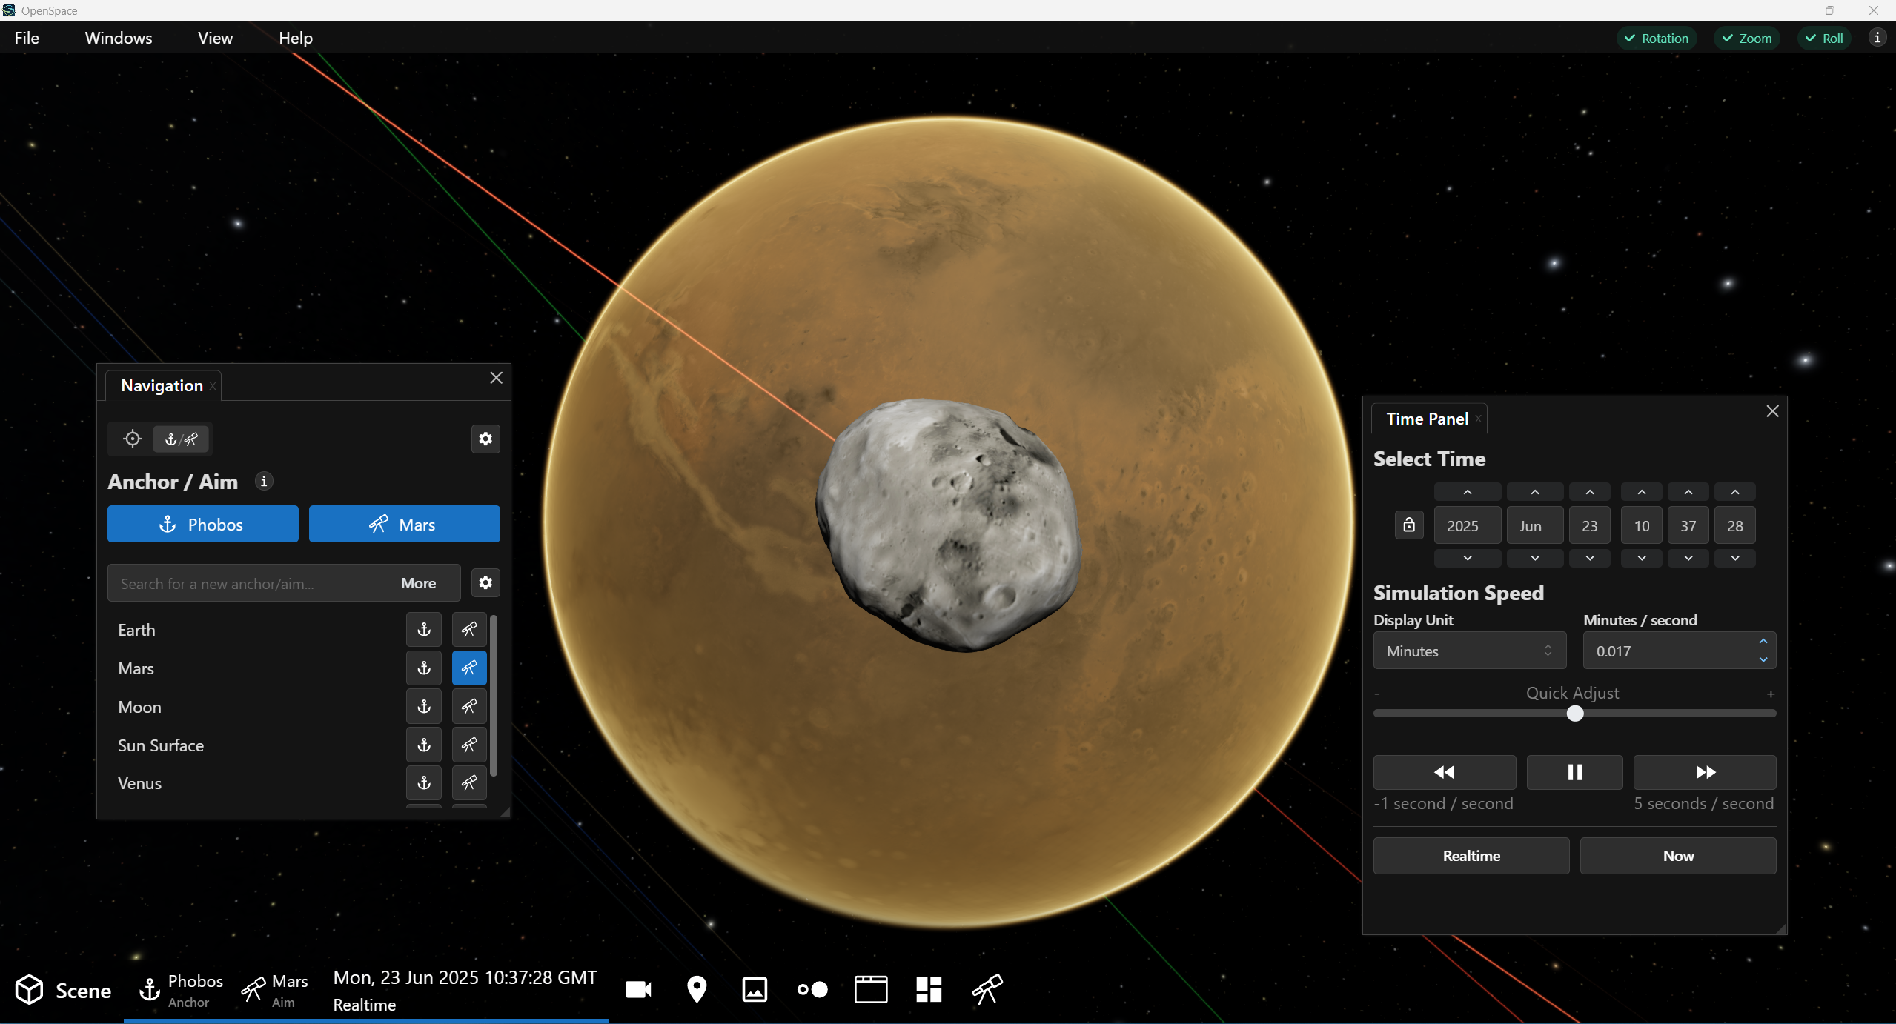Show Anchor / Aim info icon

264,482
